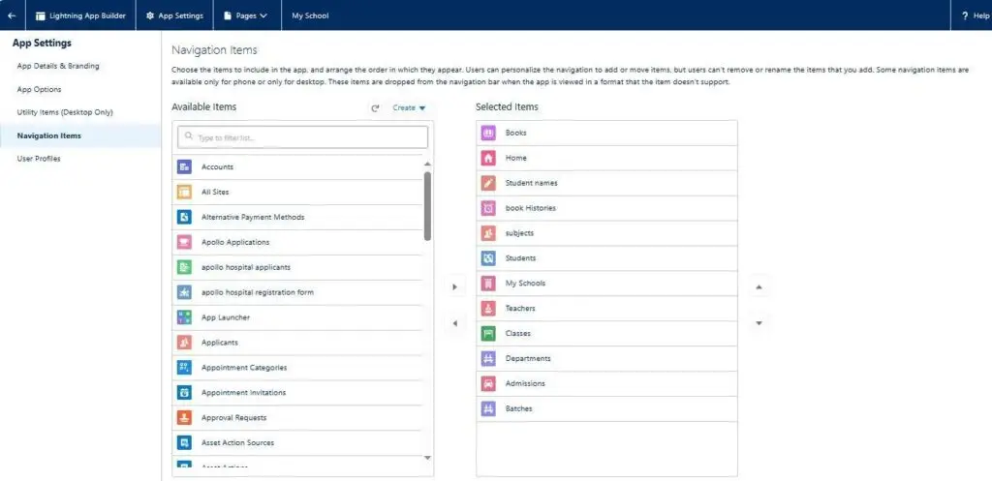Go to Utility Items (Desktop Only)
This screenshot has width=992, height=481.
point(65,112)
